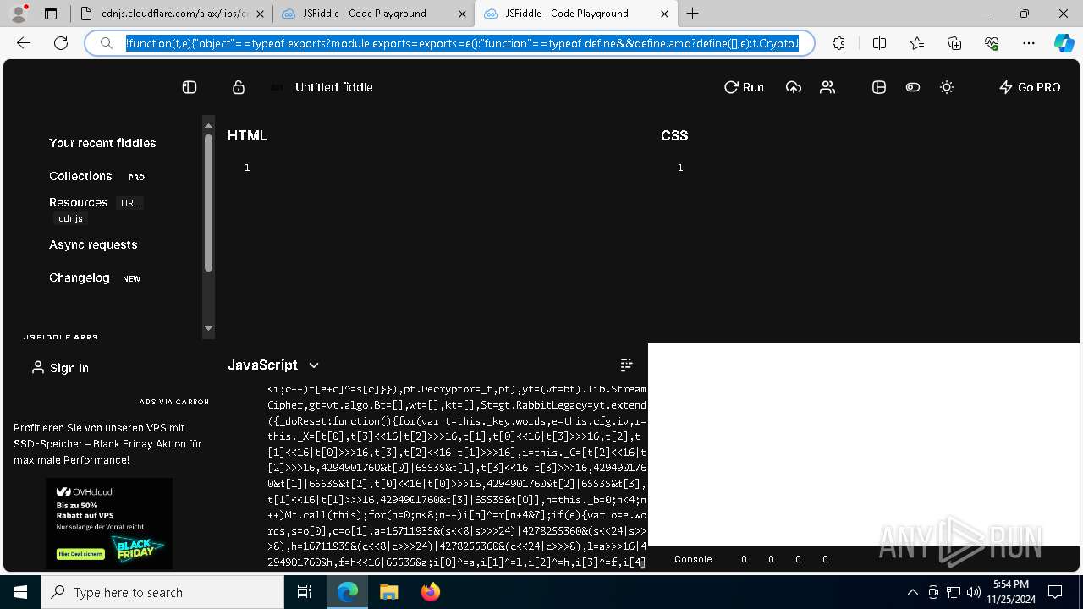
Task: Open the Console panel
Action: tap(693, 559)
